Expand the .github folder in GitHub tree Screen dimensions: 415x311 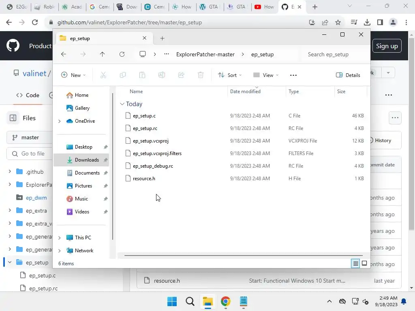click(10, 171)
